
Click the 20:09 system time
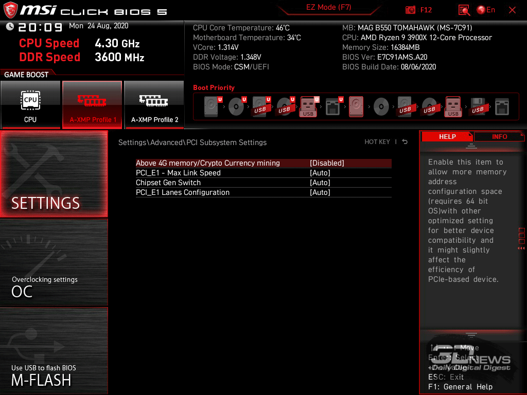40,27
